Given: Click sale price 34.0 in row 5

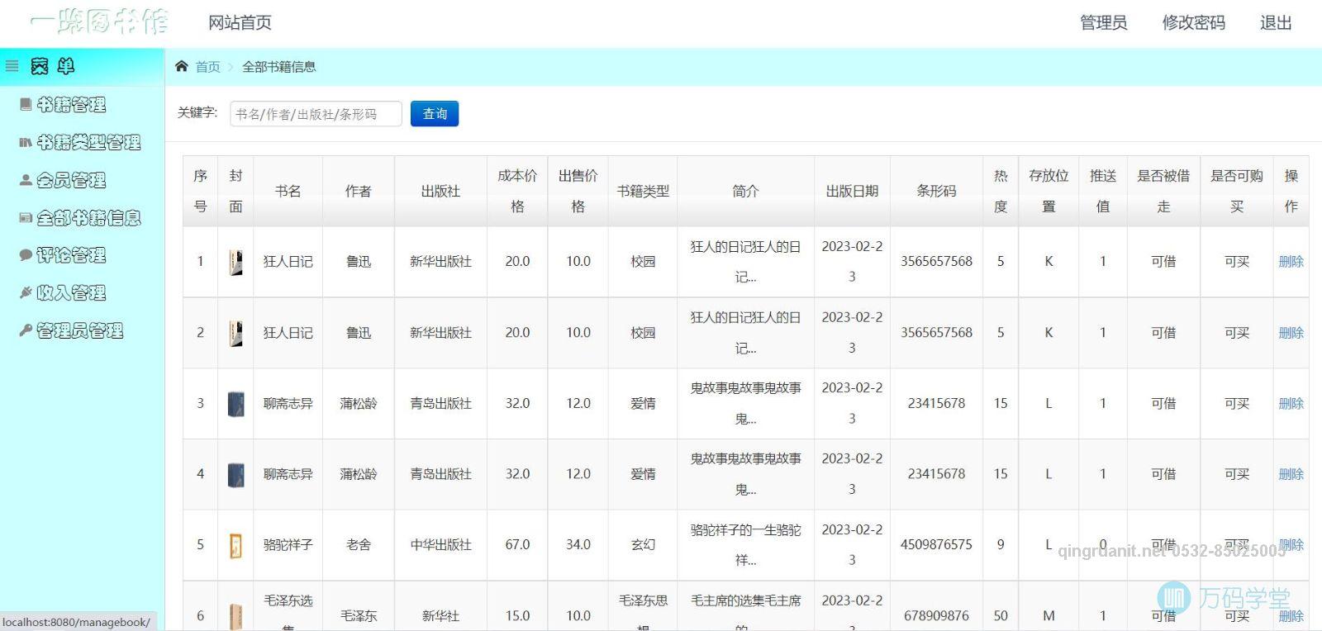Looking at the screenshot, I should click(x=578, y=544).
